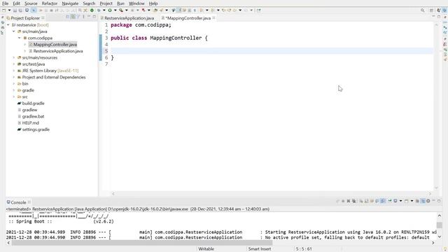This screenshot has height=252, width=448.
Task: Click Display Selected Console monitor icon
Action: tap(395, 201)
